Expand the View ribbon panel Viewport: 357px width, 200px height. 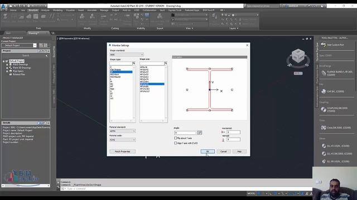tap(190, 28)
